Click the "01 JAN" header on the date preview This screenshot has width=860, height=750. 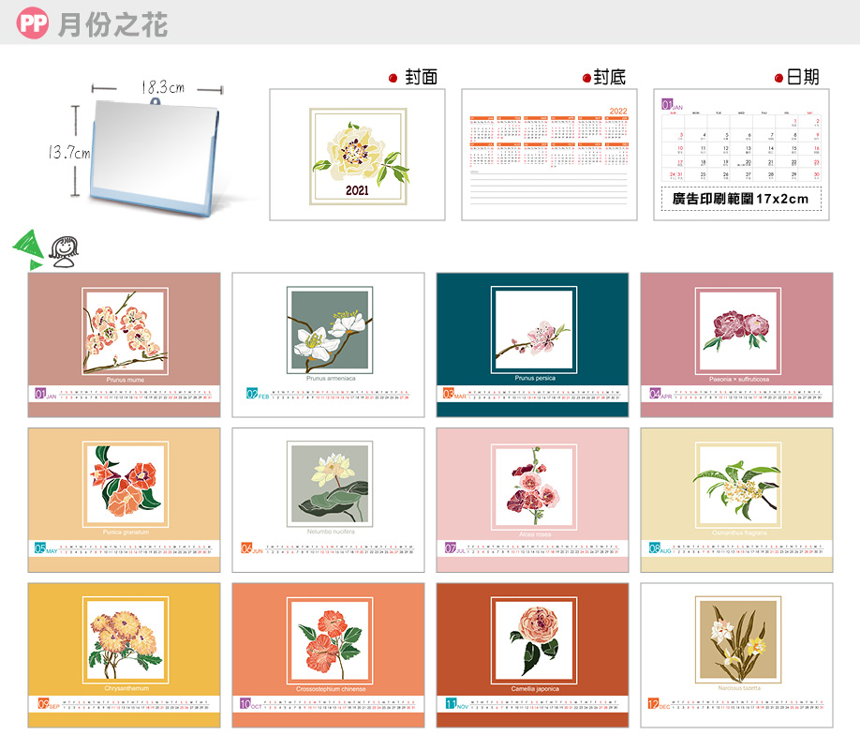tap(672, 104)
